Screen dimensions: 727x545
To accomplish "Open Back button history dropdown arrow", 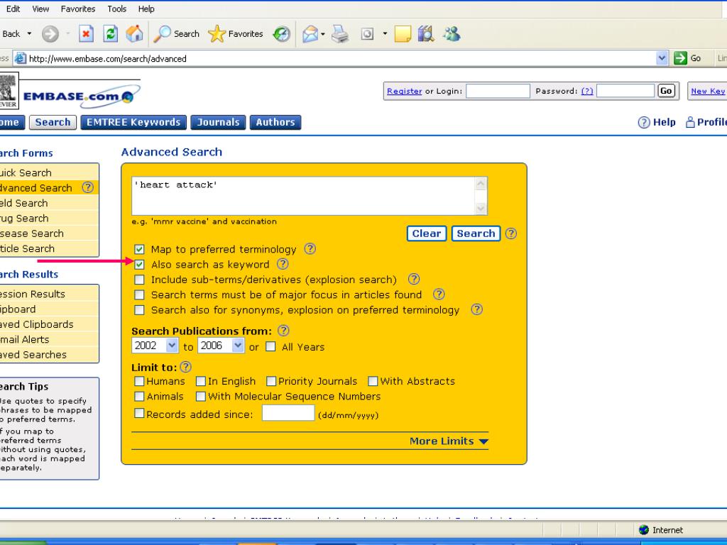I will point(29,34).
